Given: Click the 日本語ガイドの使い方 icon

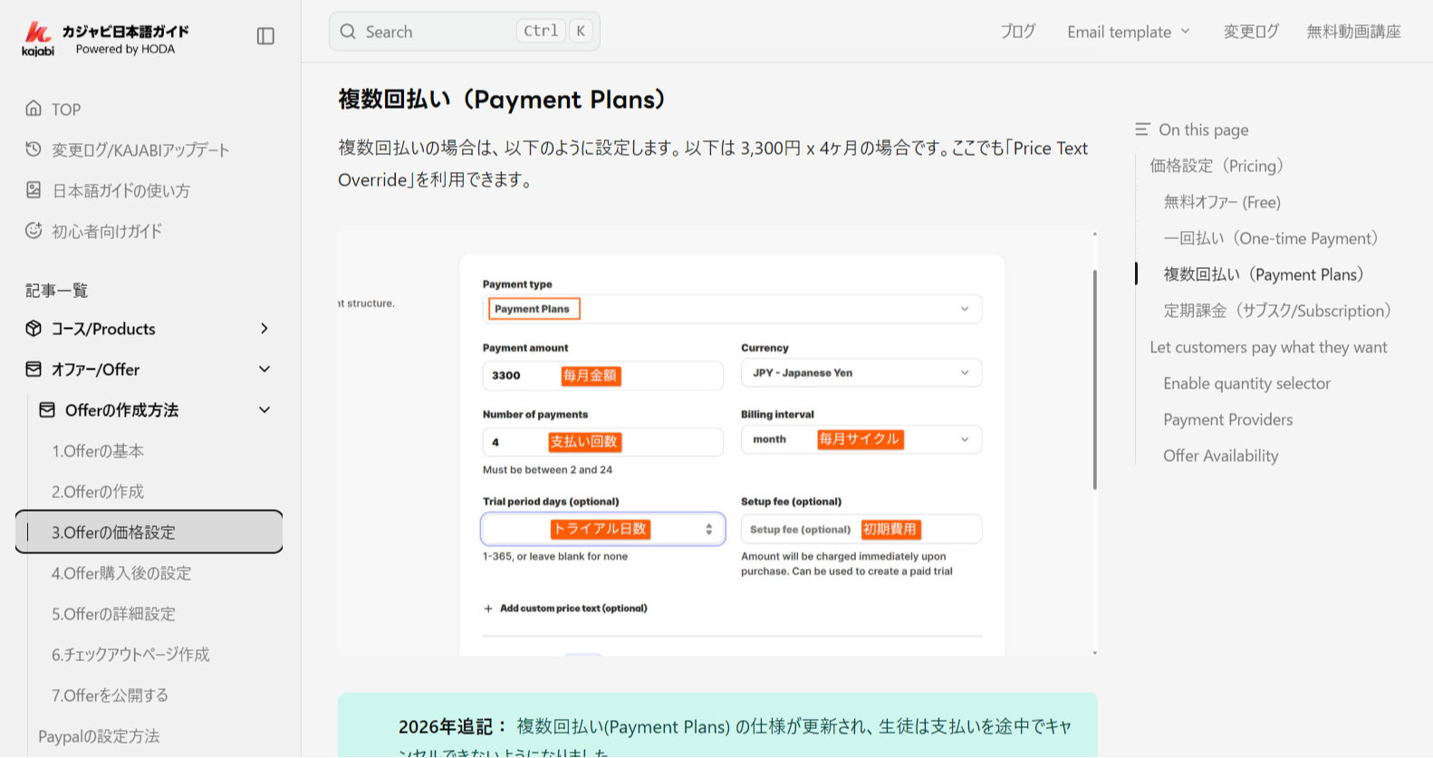Looking at the screenshot, I should tap(34, 190).
